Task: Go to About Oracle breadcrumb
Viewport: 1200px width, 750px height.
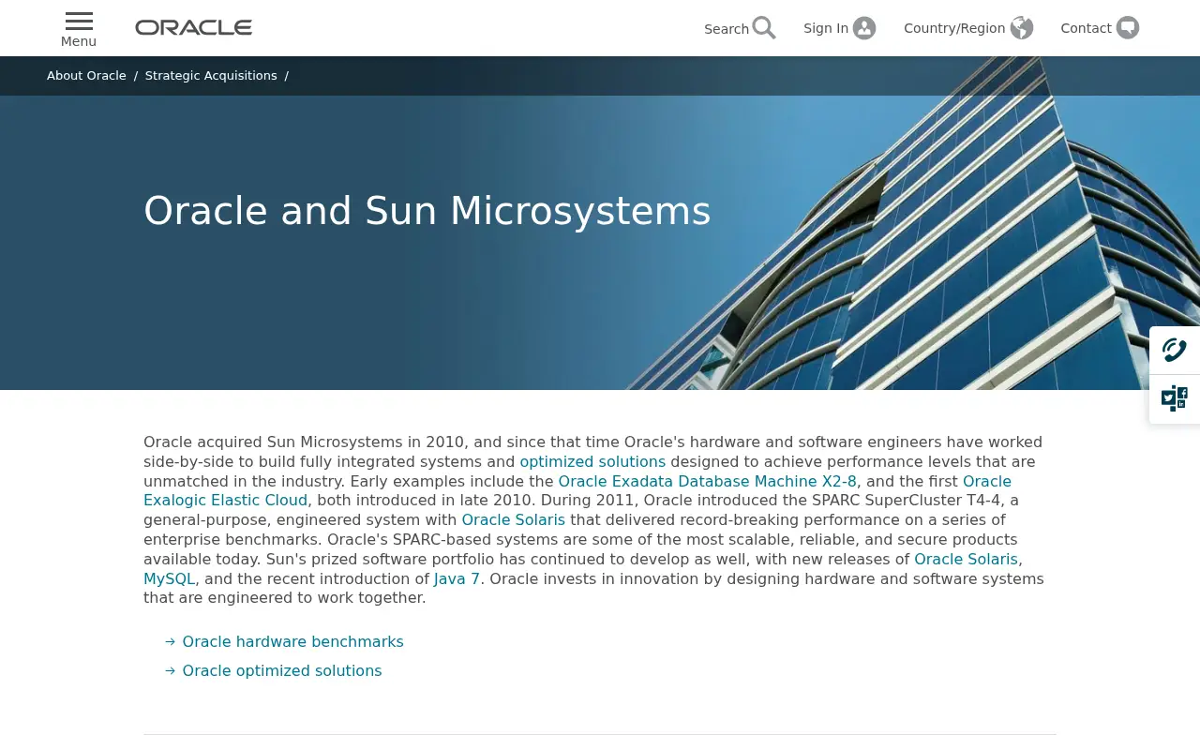Action: (x=86, y=76)
